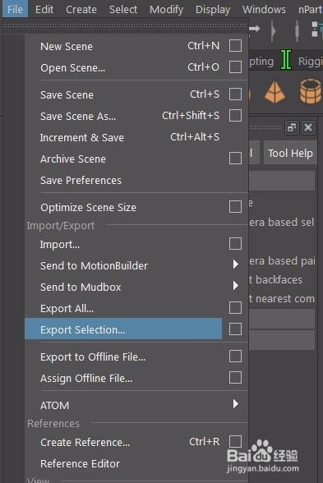This screenshot has height=483, width=323.
Task: Click the polygon pyramid shelf icon
Action: (x=275, y=92)
